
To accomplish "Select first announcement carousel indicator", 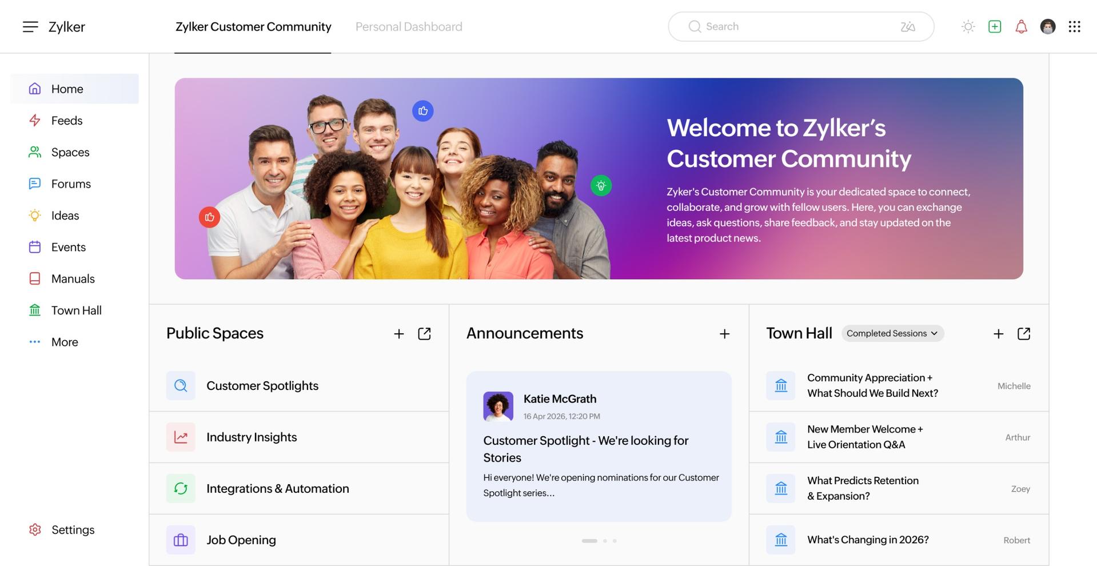I will coord(589,541).
